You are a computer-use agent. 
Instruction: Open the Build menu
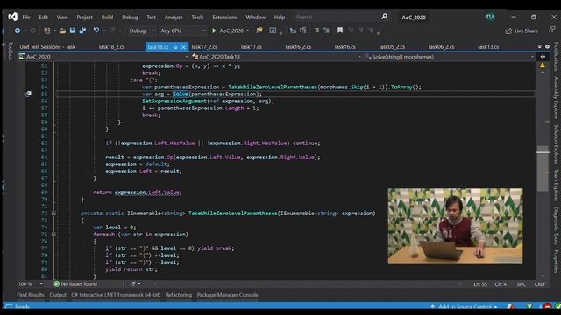107,17
